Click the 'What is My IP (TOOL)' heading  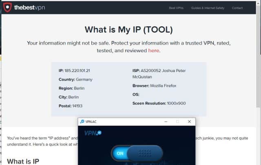point(129,30)
